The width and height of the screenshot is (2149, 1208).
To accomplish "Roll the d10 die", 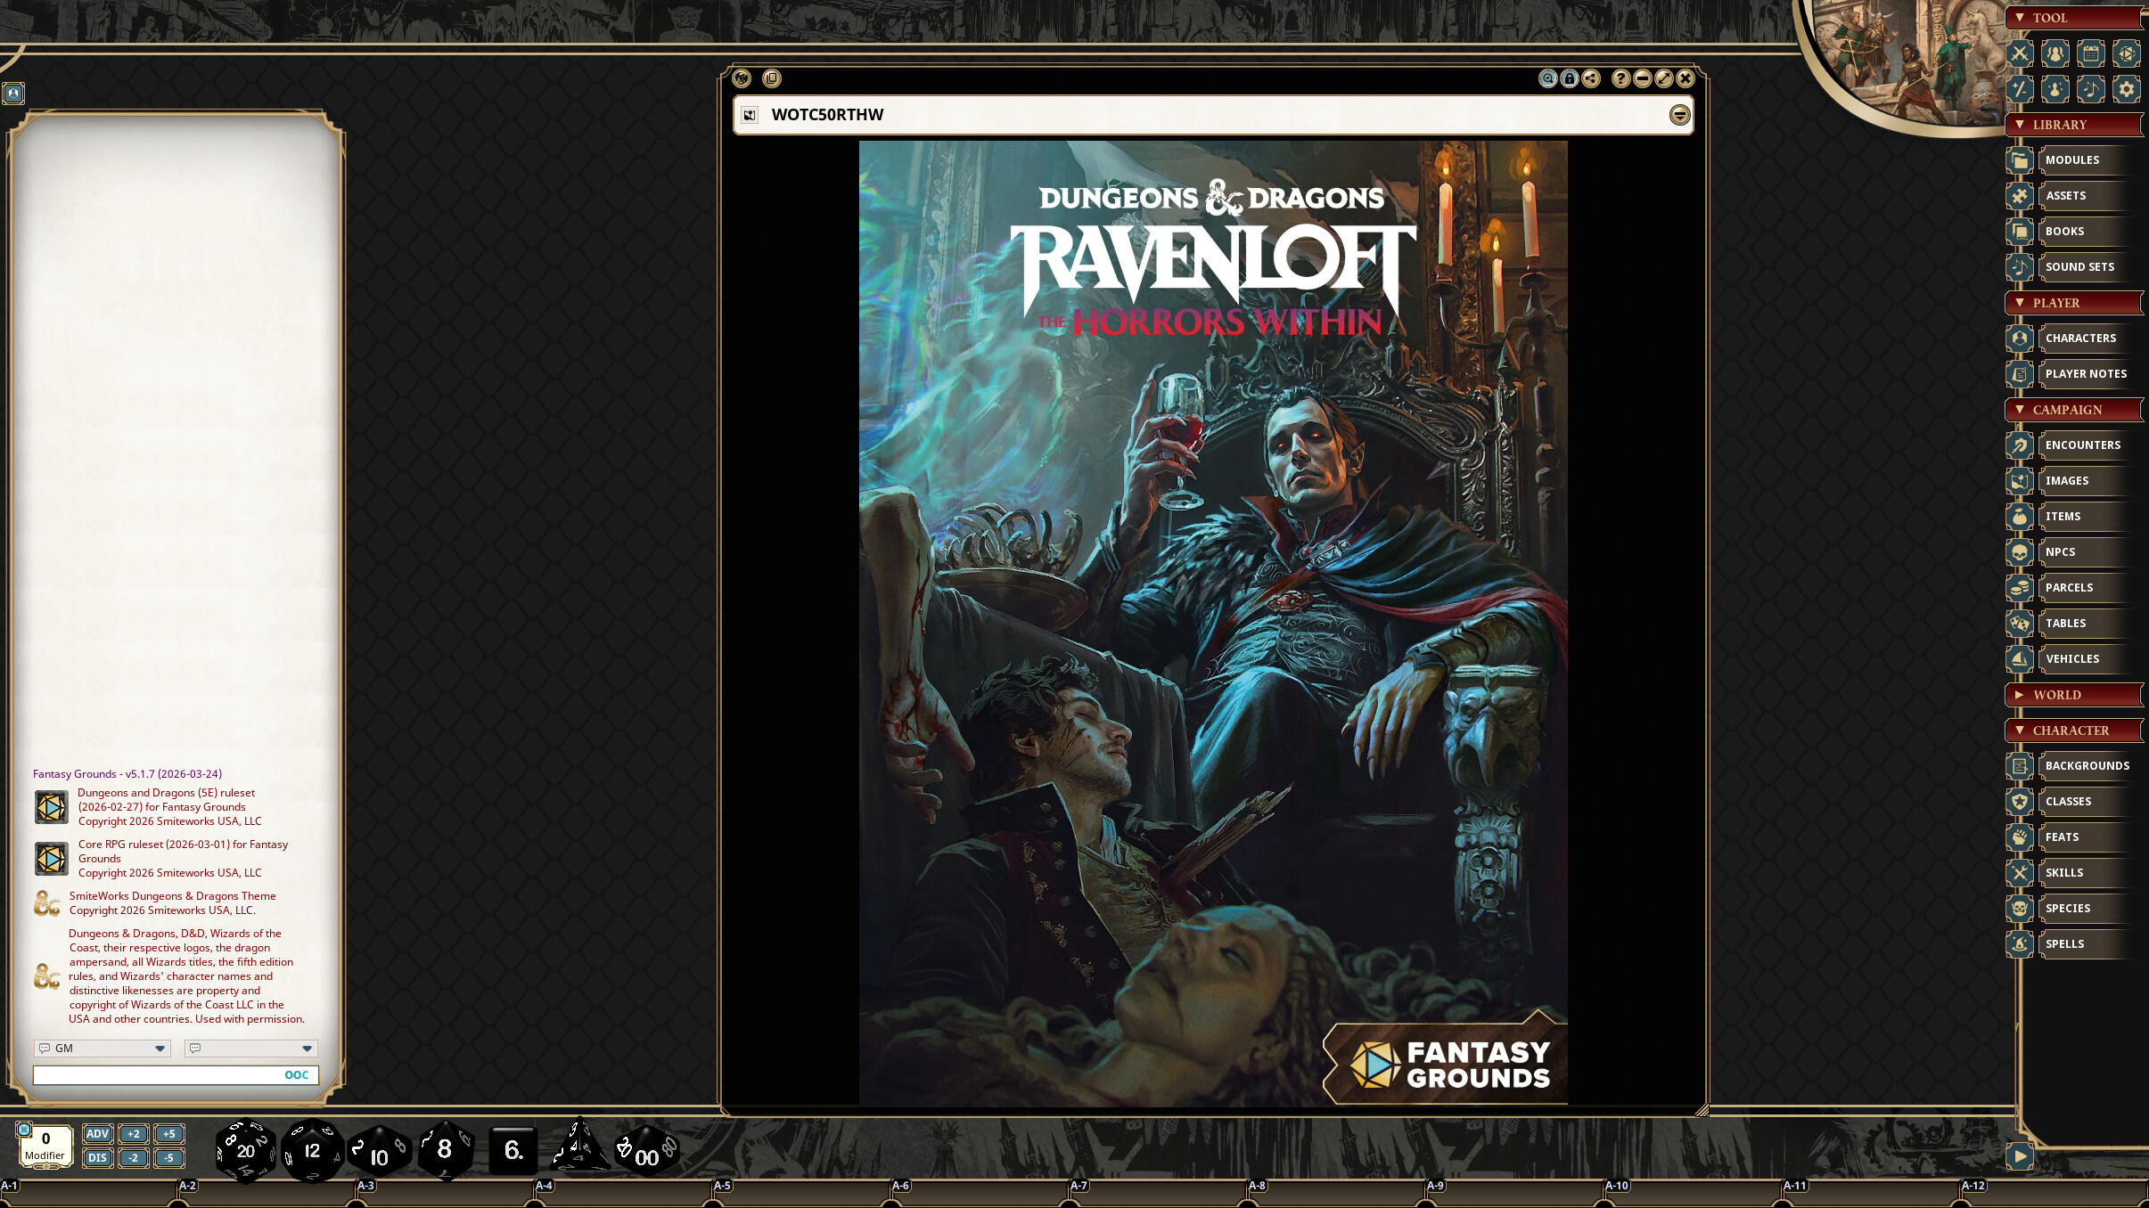I will [x=379, y=1152].
